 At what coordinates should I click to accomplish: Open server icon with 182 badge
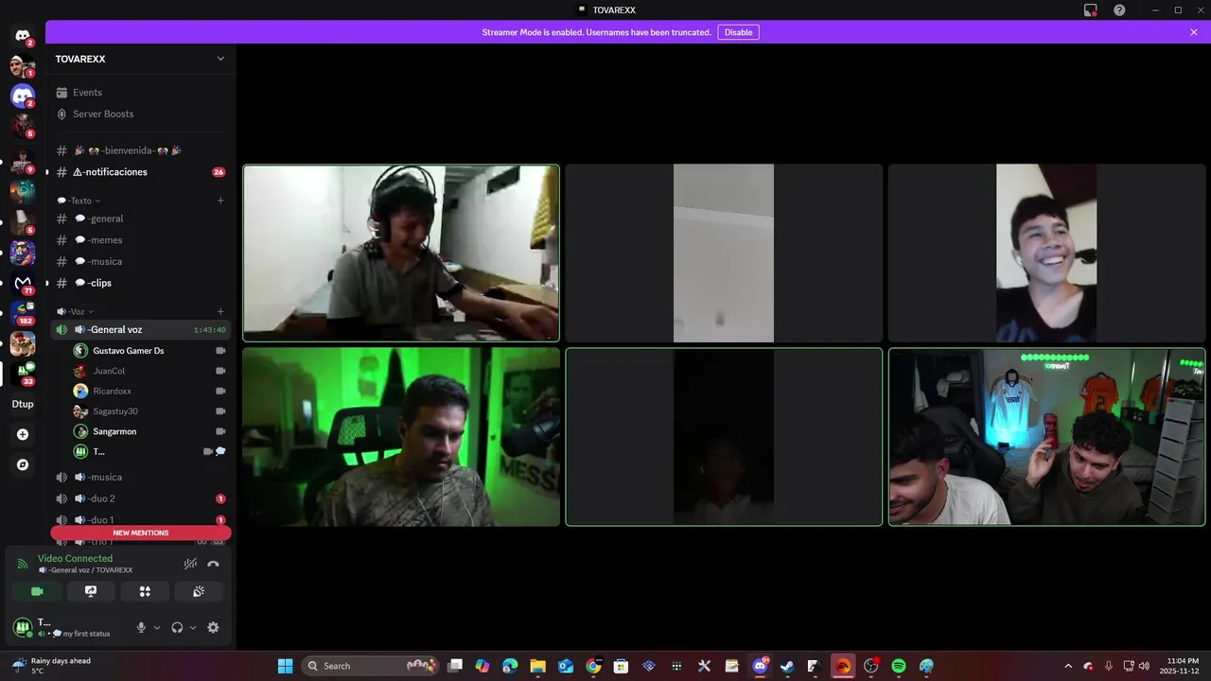click(x=23, y=313)
